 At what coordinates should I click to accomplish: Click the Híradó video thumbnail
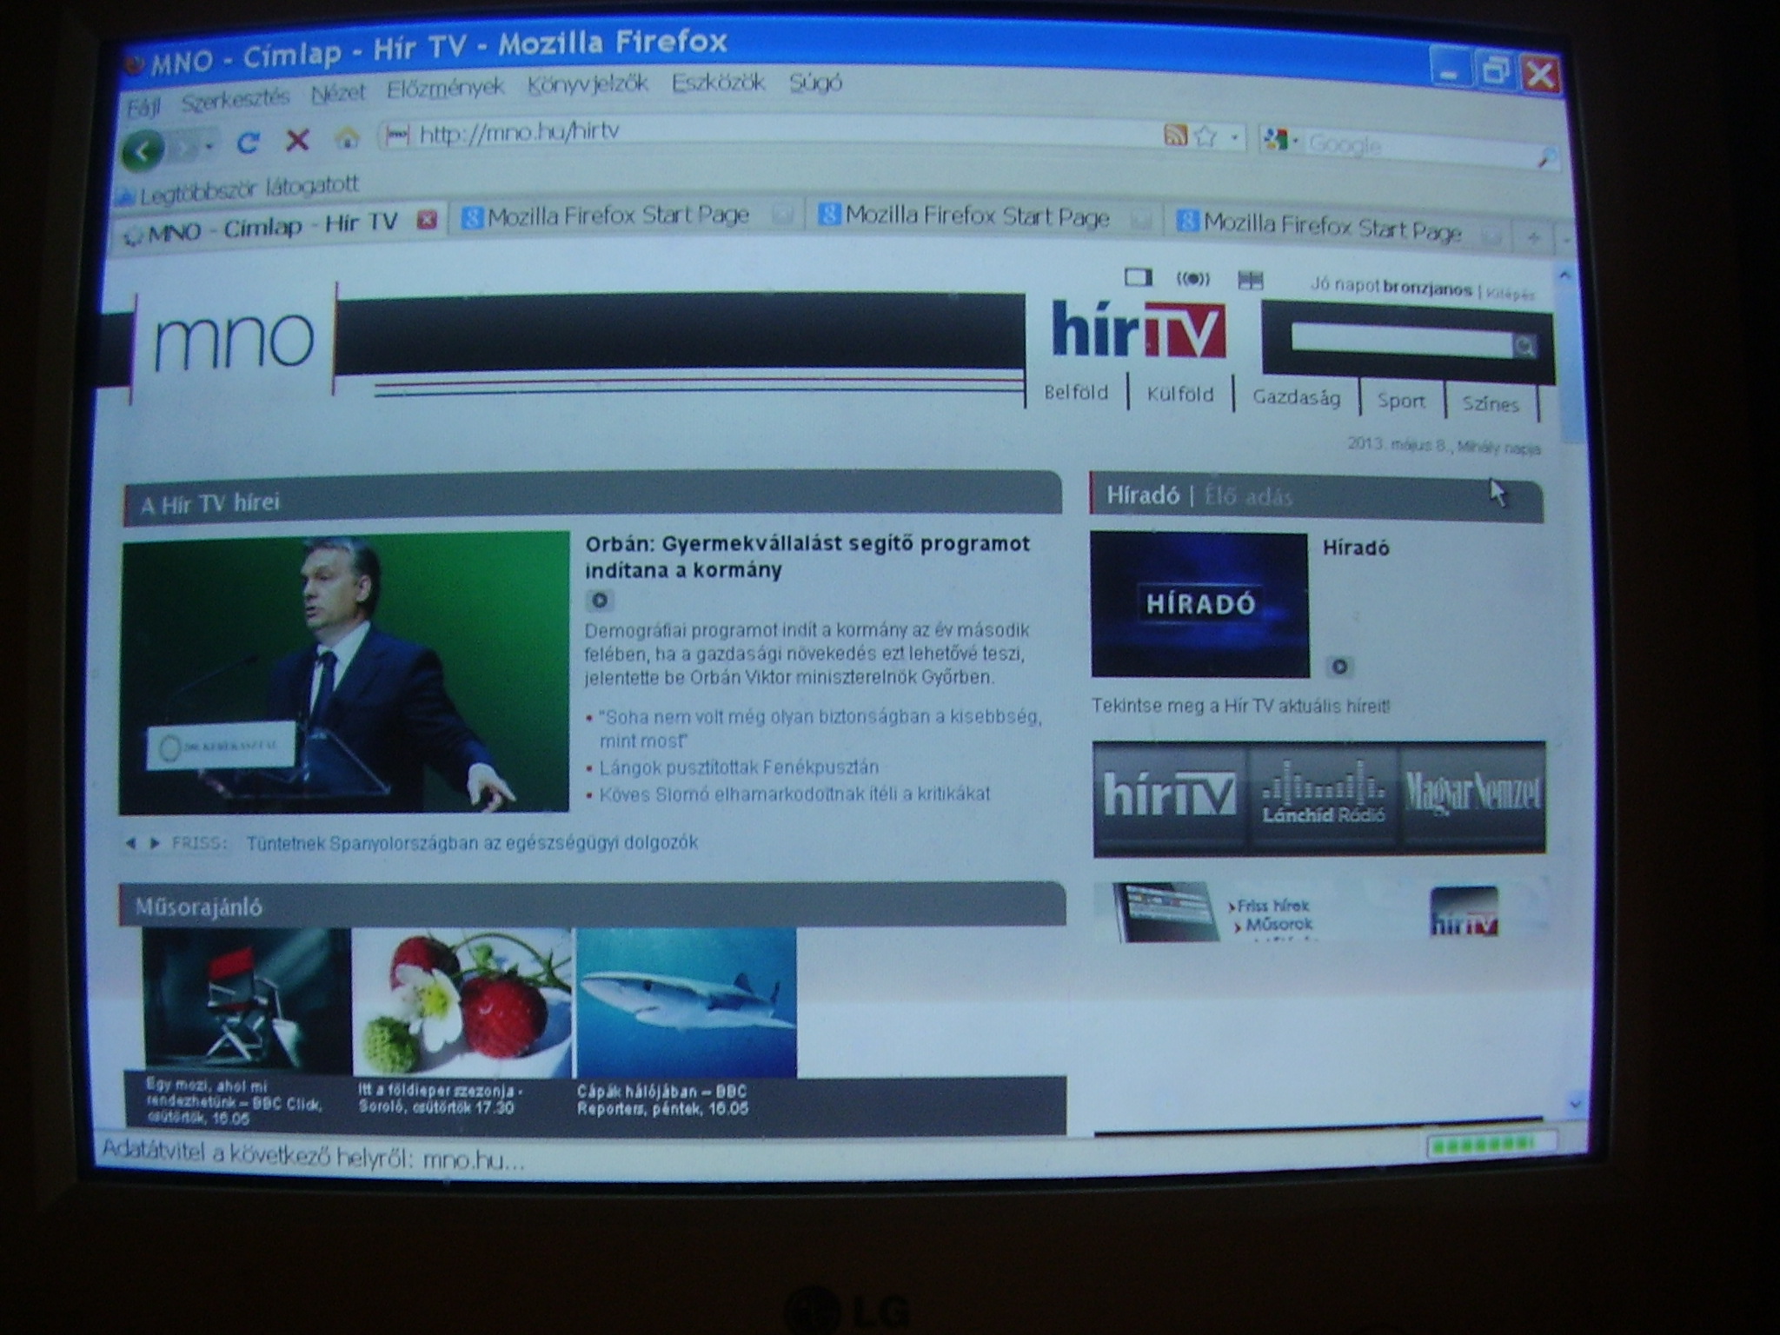[1199, 604]
